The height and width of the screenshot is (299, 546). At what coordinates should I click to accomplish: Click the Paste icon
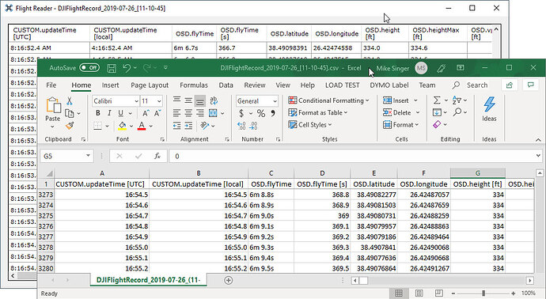click(x=53, y=105)
